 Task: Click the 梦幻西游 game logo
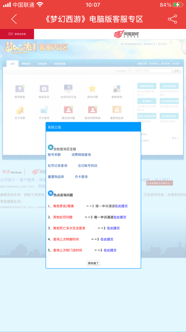pyautogui.click(x=21, y=47)
